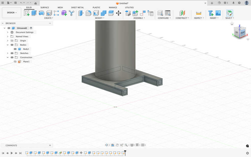Open the SHEET METAL tab
This screenshot has height=157, width=251.
77,8
